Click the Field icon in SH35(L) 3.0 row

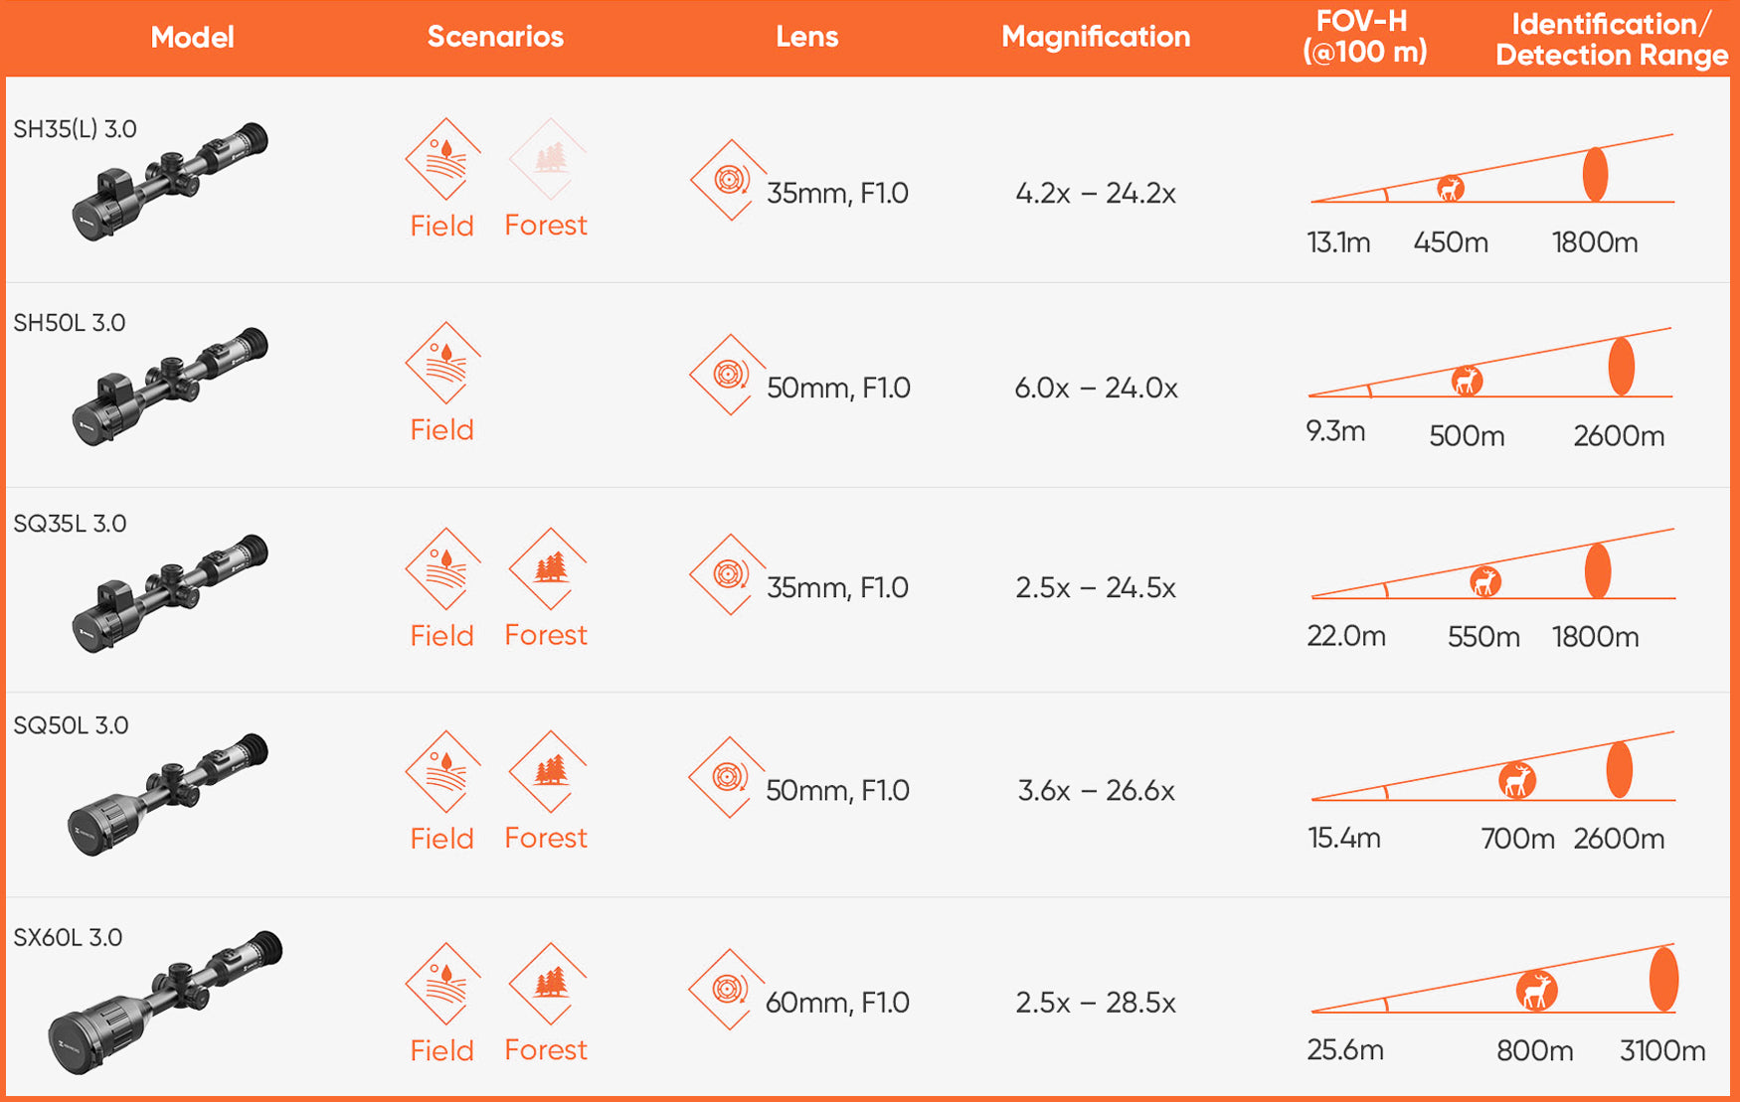tap(443, 159)
